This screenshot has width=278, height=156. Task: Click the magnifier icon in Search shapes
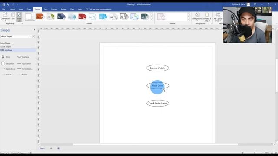click(x=33, y=36)
